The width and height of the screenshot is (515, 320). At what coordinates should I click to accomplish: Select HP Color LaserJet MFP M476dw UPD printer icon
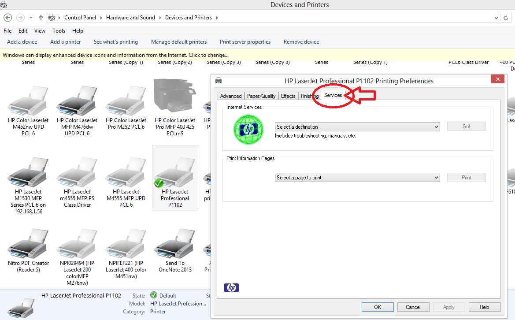point(77,101)
